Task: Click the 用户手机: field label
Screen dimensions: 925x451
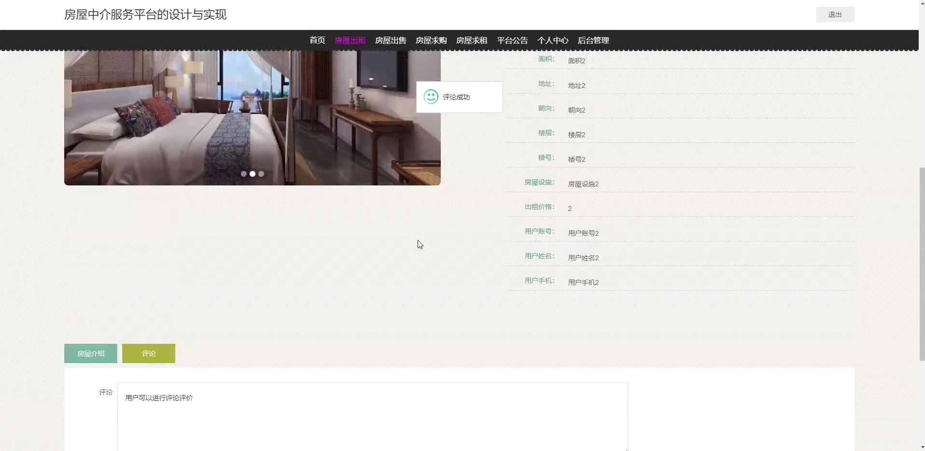Action: tap(539, 281)
